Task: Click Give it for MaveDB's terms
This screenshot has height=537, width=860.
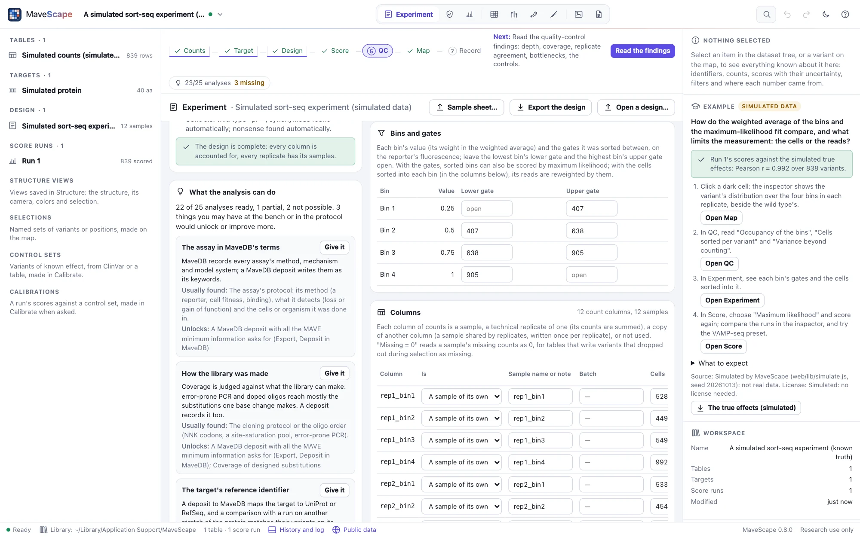Action: (335, 247)
